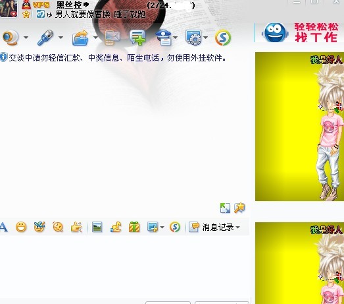
Task: Open the smiley emoticon picker
Action: [x=21, y=227]
